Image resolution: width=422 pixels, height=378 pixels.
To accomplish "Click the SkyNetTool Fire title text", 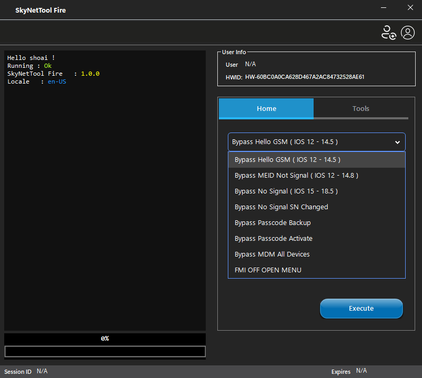I will pos(41,9).
